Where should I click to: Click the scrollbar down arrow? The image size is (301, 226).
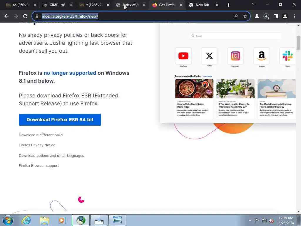[x=299, y=212]
